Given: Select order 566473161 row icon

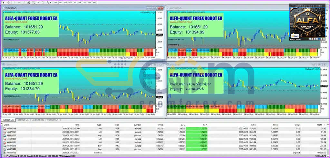Looking at the screenshot, I should point(5,132).
